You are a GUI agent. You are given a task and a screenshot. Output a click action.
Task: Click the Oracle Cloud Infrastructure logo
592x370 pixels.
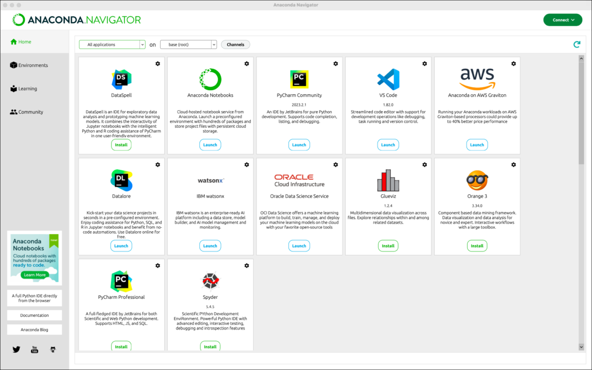pyautogui.click(x=299, y=180)
